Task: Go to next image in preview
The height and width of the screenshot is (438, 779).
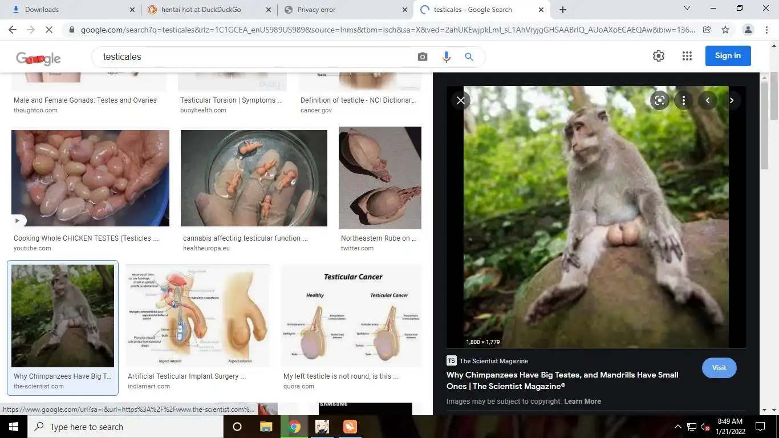Action: coord(732,100)
